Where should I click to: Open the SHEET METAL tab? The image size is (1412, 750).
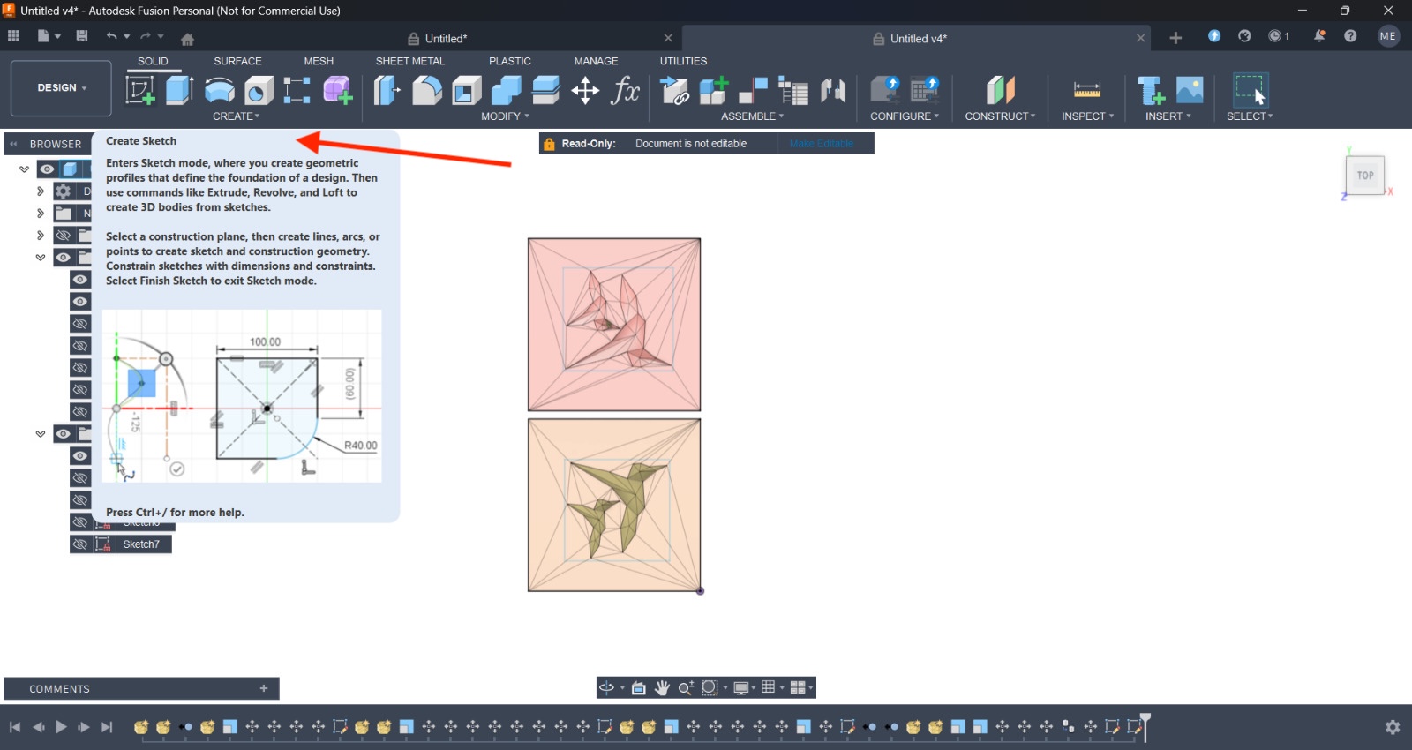point(409,61)
